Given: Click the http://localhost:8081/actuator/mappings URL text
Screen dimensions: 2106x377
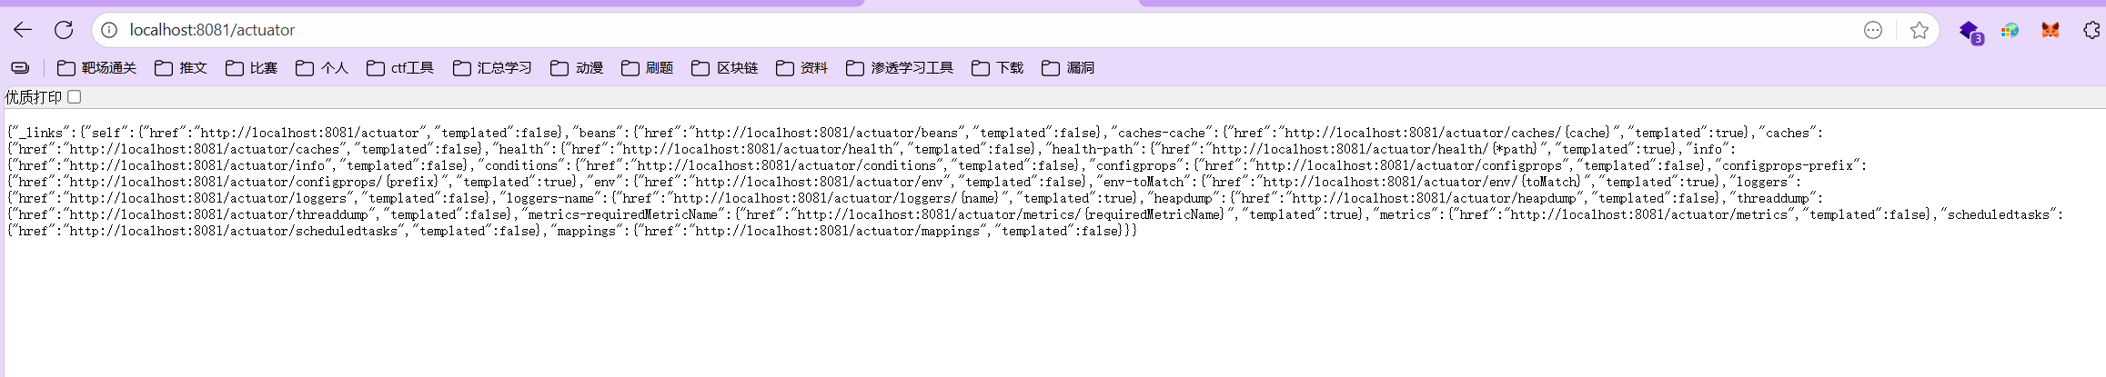Looking at the screenshot, I should click(837, 231).
